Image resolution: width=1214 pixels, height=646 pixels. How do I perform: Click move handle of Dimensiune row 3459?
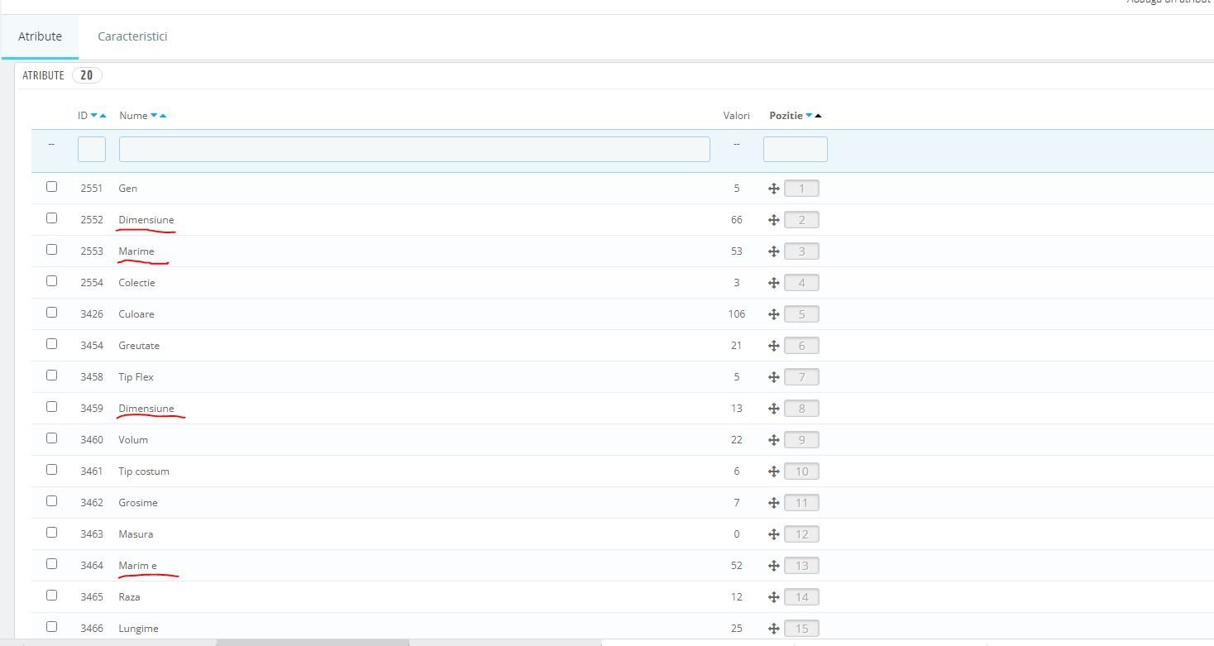pyautogui.click(x=774, y=409)
